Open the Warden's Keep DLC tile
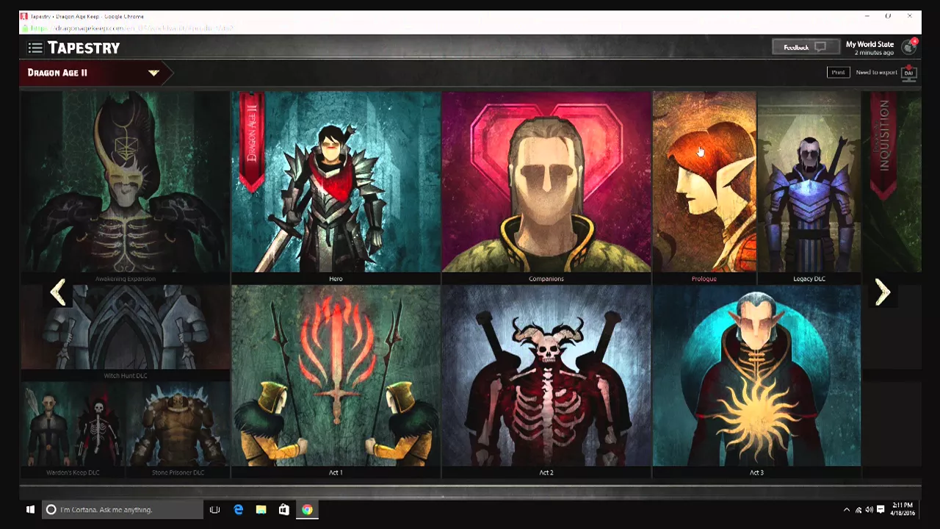Image resolution: width=940 pixels, height=529 pixels. click(x=73, y=431)
